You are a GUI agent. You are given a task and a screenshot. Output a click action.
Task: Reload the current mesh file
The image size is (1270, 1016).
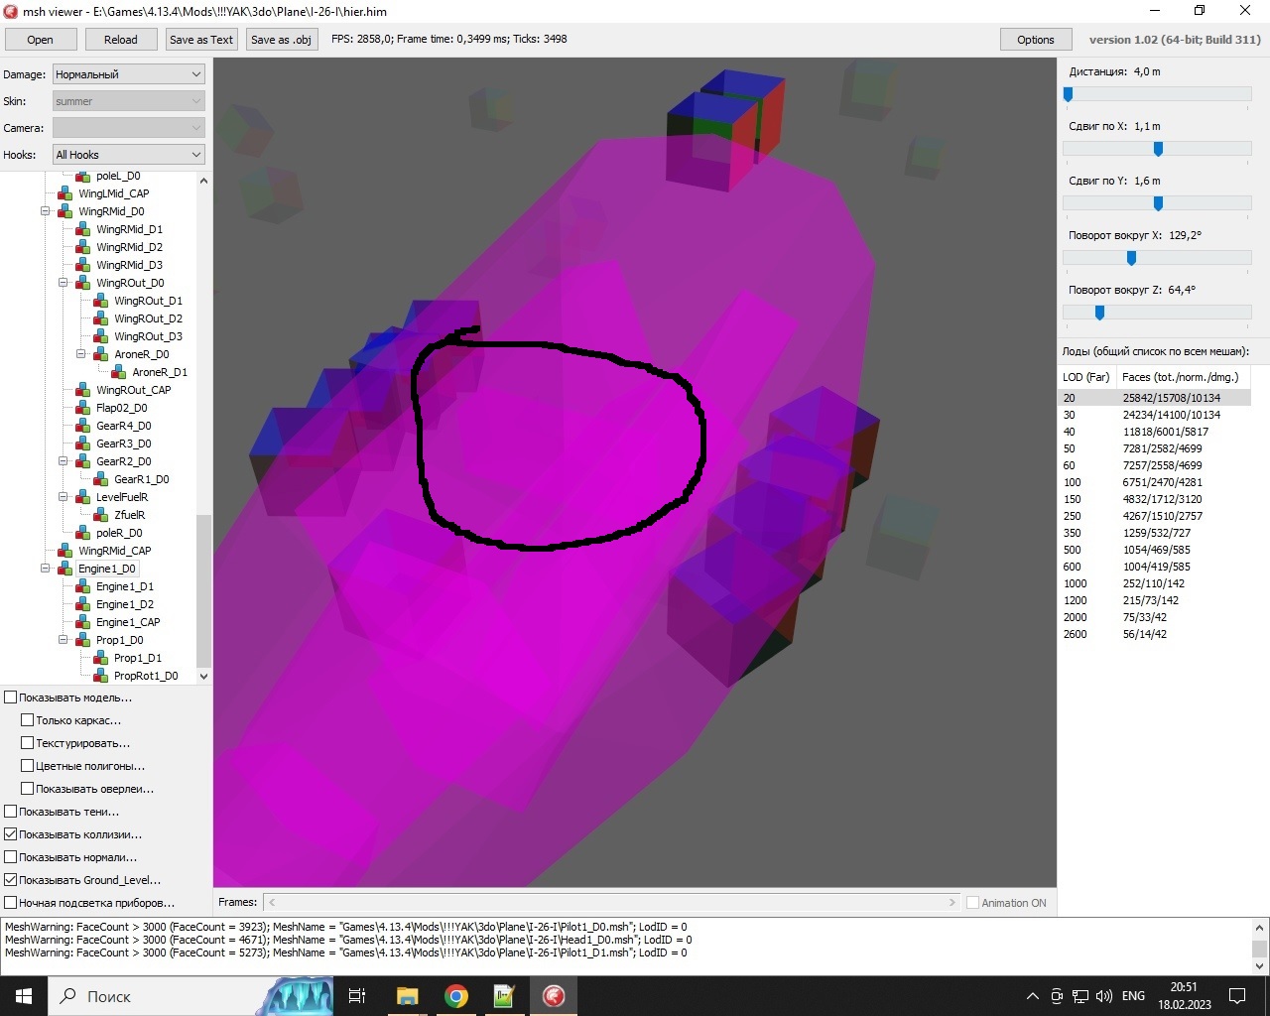121,40
